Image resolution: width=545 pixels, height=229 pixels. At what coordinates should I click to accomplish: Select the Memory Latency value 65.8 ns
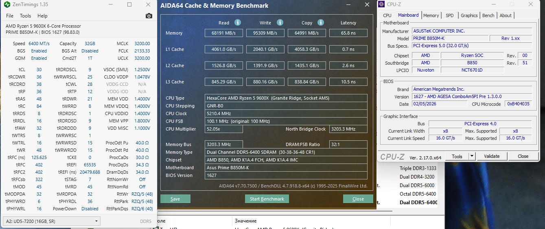[x=348, y=33]
